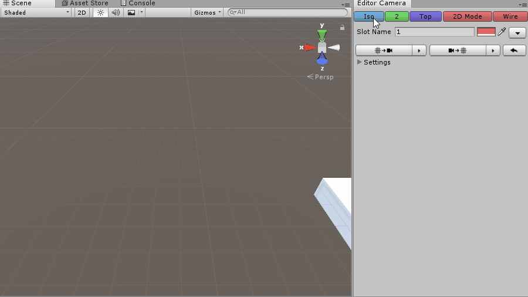Open Editor Camera panel options menu

[523, 5]
